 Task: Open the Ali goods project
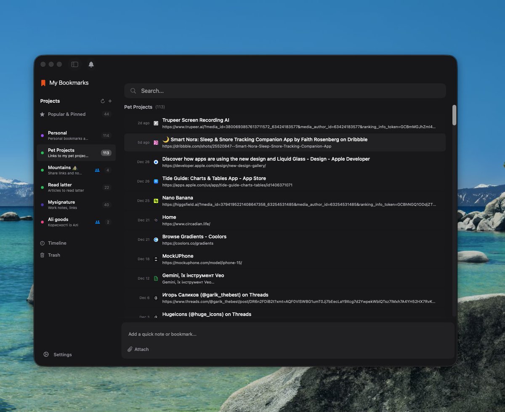76,222
